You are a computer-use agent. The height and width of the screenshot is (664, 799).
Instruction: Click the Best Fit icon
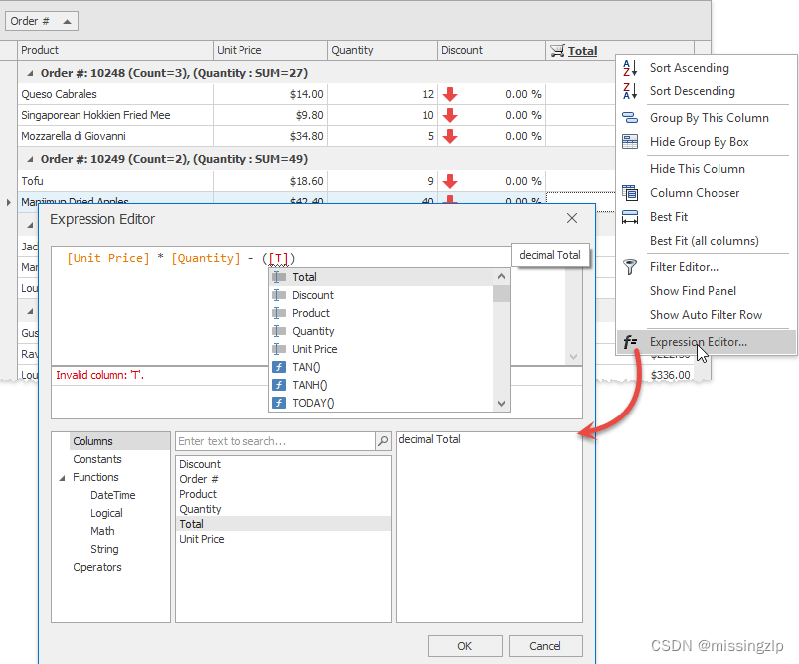coord(630,217)
